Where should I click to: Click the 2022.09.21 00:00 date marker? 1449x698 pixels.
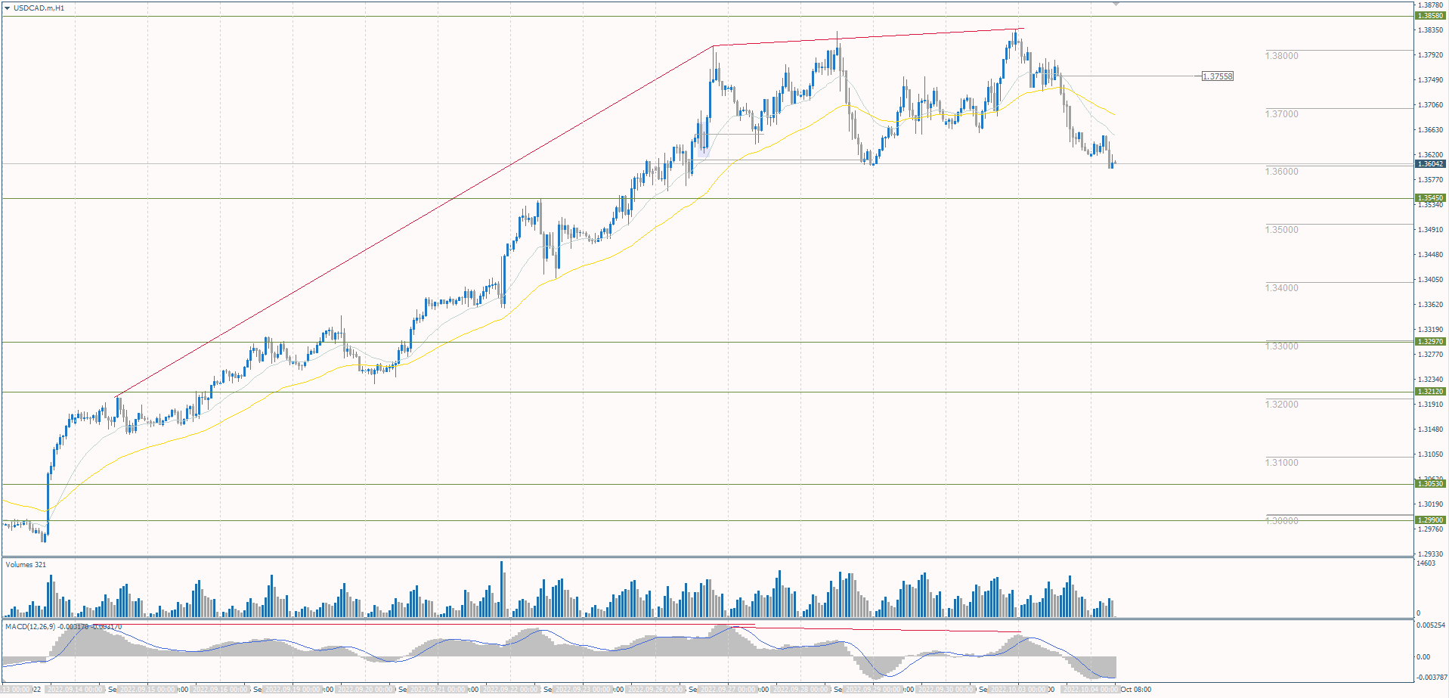438,690
